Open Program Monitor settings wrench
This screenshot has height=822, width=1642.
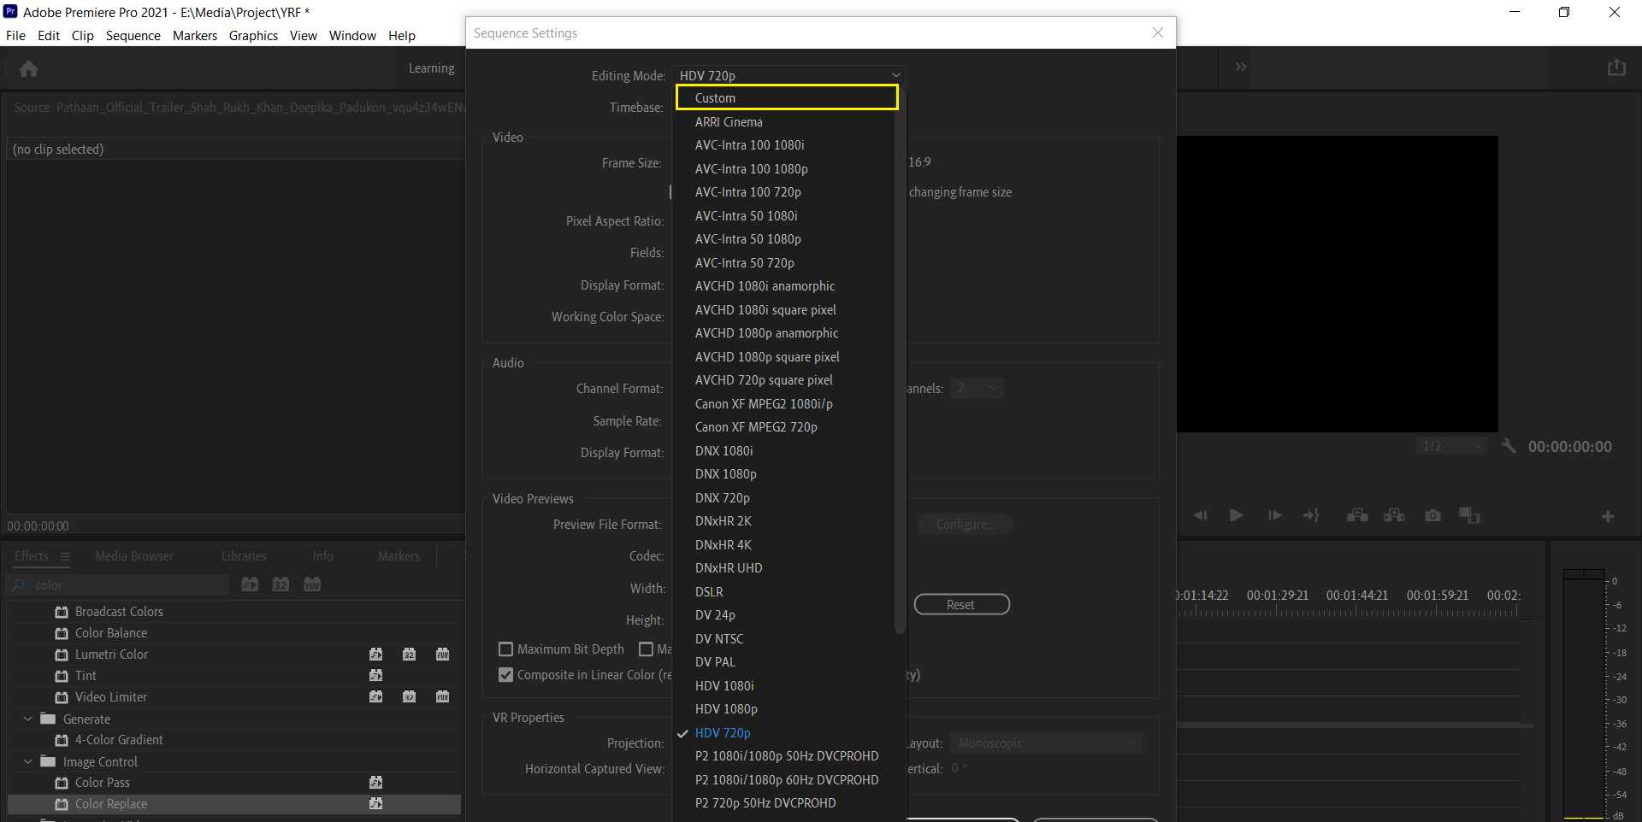[x=1509, y=446]
